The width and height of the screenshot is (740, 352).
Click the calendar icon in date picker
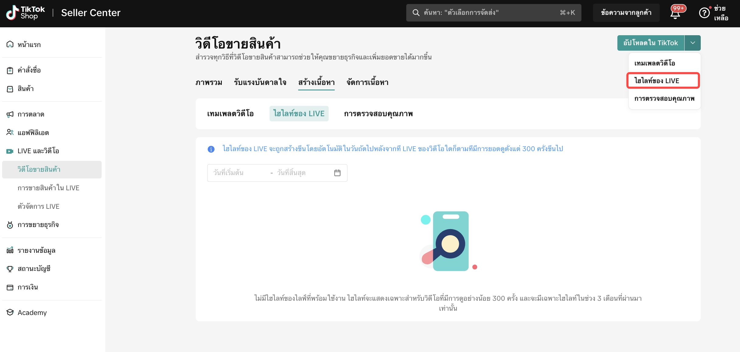pos(337,173)
